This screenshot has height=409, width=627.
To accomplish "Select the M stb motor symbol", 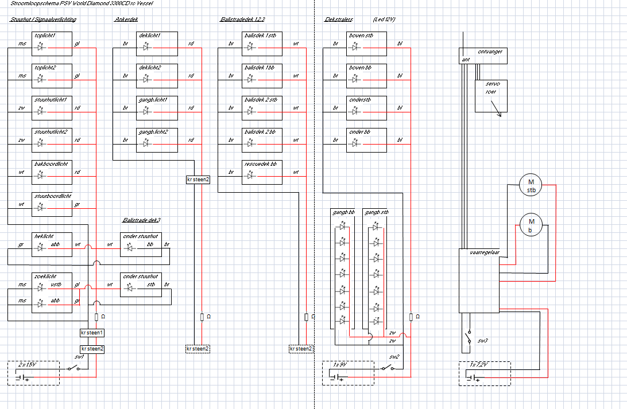I will [x=531, y=185].
